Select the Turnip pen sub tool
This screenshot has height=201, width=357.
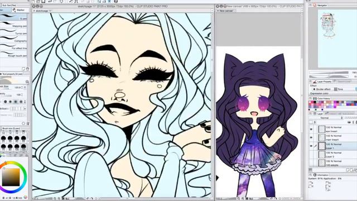(x=13, y=32)
